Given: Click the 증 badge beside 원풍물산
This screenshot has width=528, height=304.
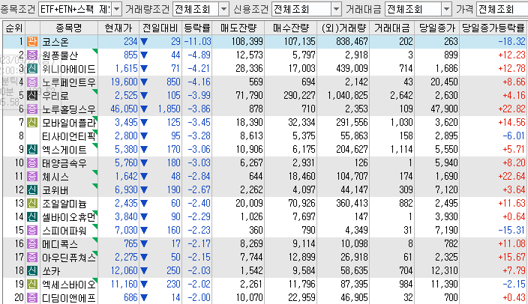Looking at the screenshot, I should pyautogui.click(x=32, y=55).
